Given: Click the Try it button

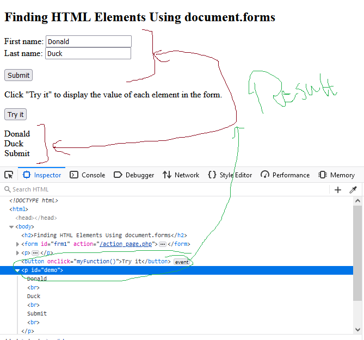Looking at the screenshot, I should tap(15, 114).
